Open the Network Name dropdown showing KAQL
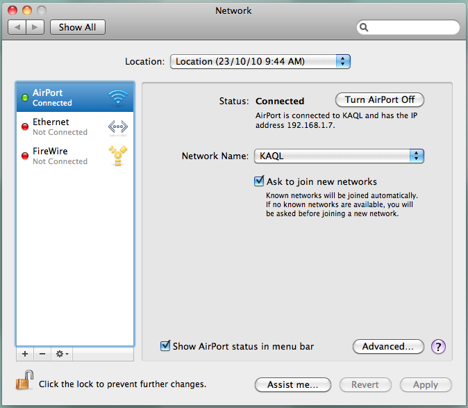The image size is (468, 408). tap(339, 156)
